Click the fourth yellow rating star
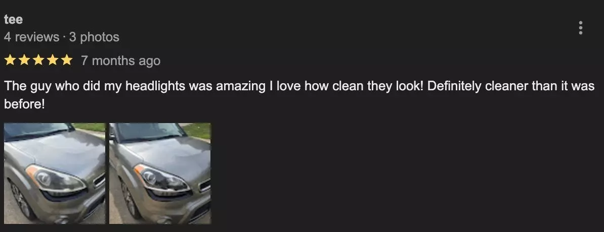This screenshot has height=232, width=604. [x=53, y=61]
